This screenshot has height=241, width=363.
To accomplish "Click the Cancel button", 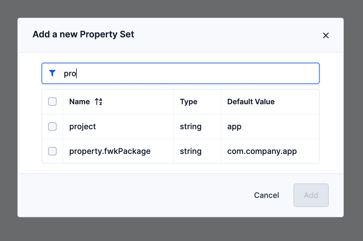I will coord(266,195).
